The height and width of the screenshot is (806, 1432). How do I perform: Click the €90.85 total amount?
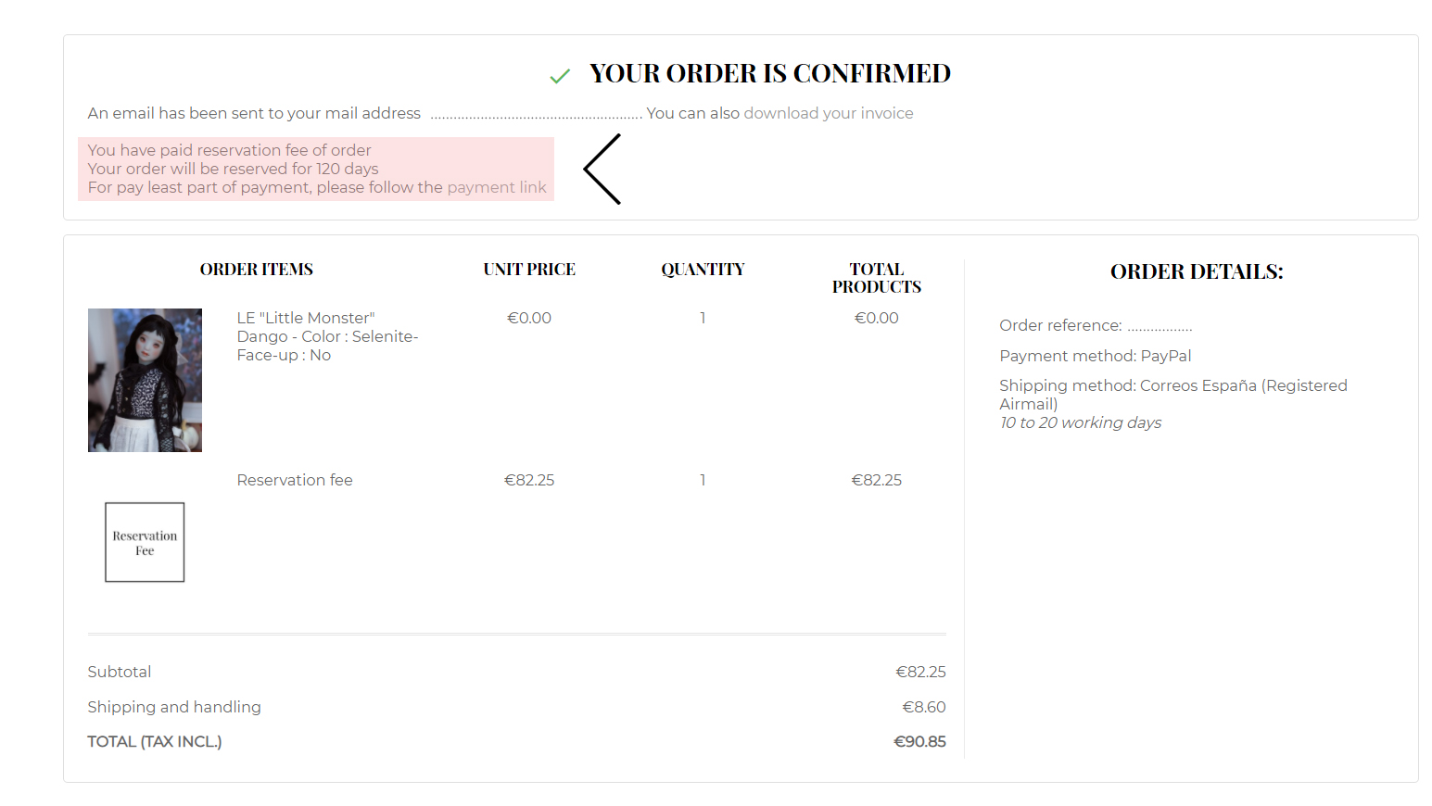click(919, 741)
